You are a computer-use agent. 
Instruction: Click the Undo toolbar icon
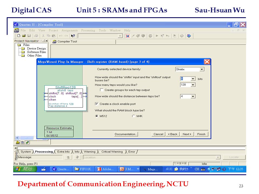tap(61, 36)
